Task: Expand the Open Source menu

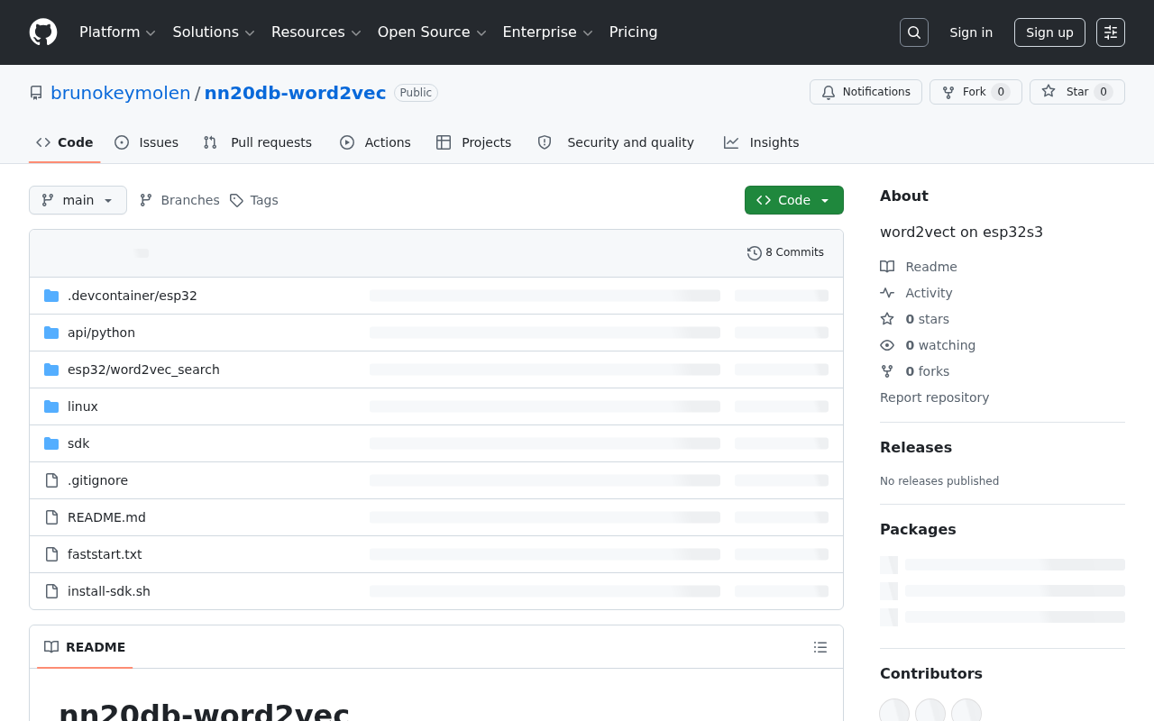Action: coord(432,32)
